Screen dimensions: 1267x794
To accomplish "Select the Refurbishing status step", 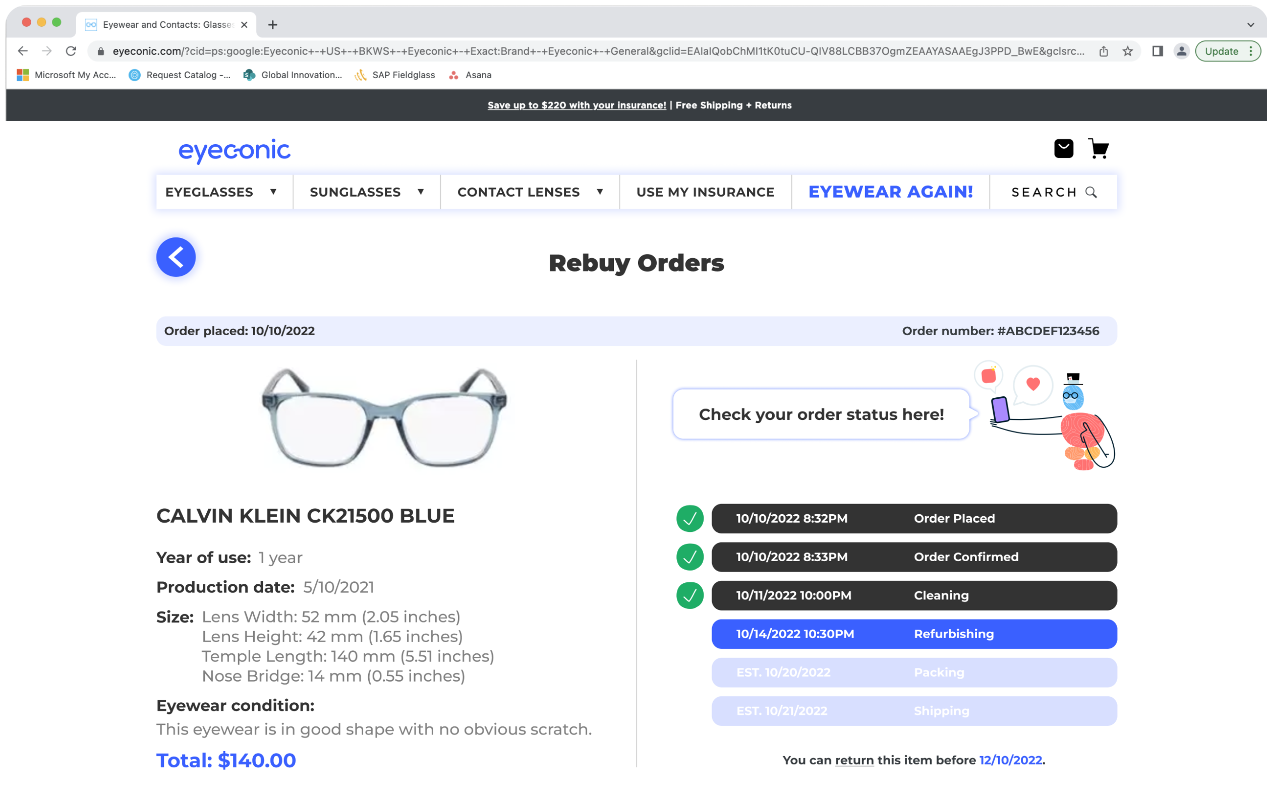I will tap(914, 634).
